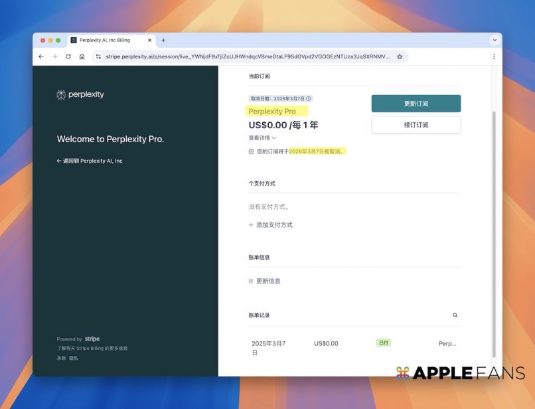Screen dimensions: 535x409
Task: Click 添加支付方式 to add payment method
Action: coord(271,225)
